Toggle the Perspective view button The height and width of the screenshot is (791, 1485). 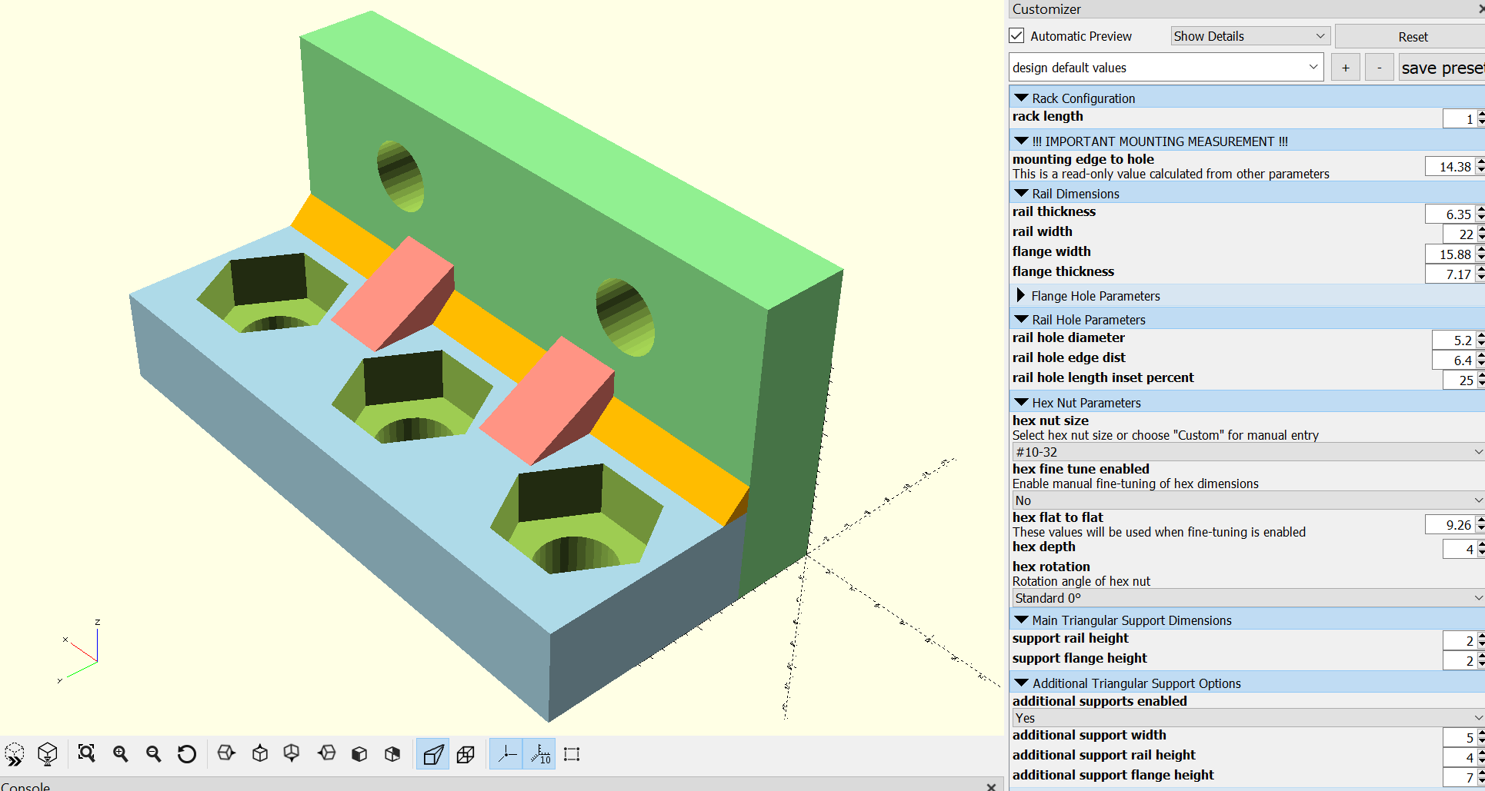click(x=433, y=754)
